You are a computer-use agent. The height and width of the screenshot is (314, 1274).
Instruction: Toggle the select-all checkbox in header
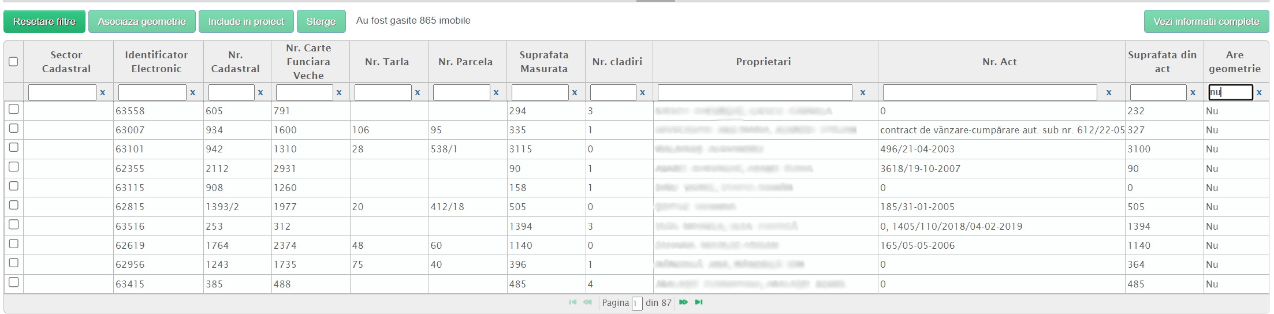[13, 62]
